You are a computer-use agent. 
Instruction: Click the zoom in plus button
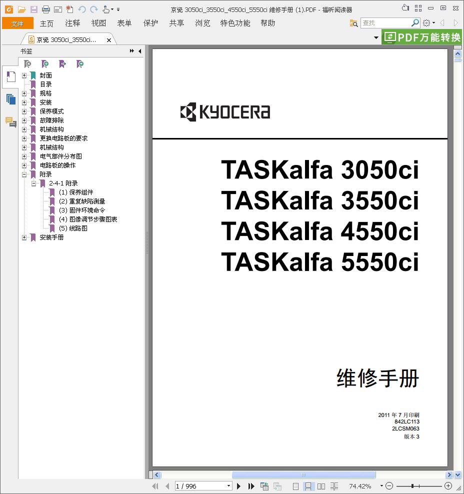pos(448,486)
